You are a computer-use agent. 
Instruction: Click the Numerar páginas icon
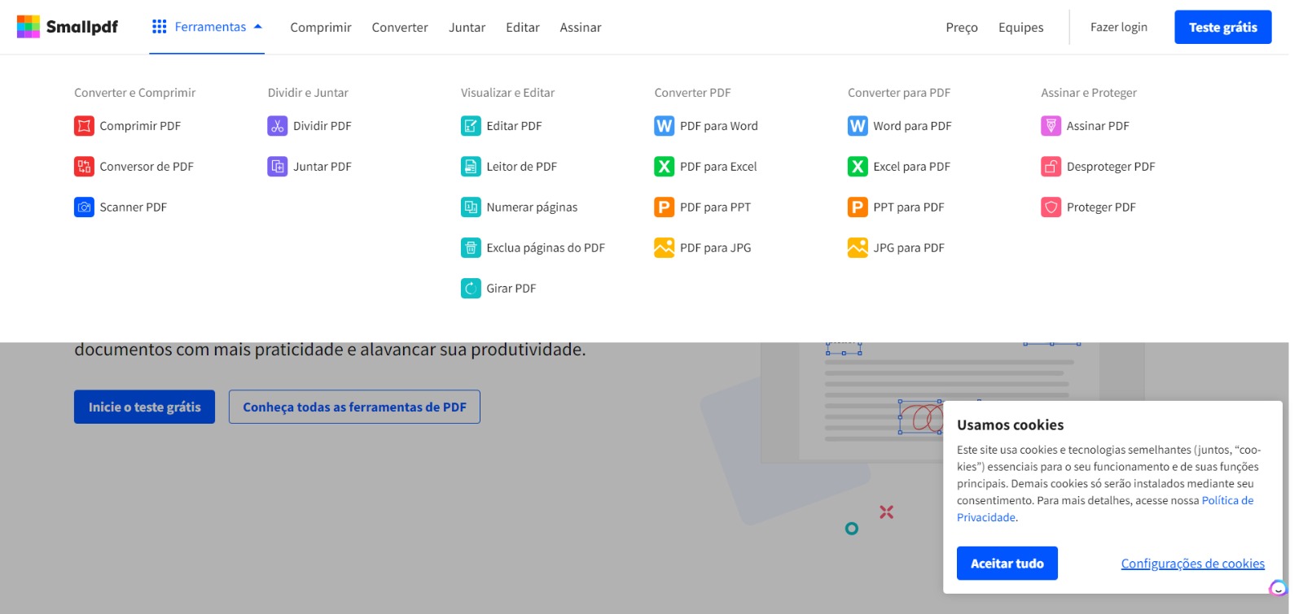click(471, 207)
